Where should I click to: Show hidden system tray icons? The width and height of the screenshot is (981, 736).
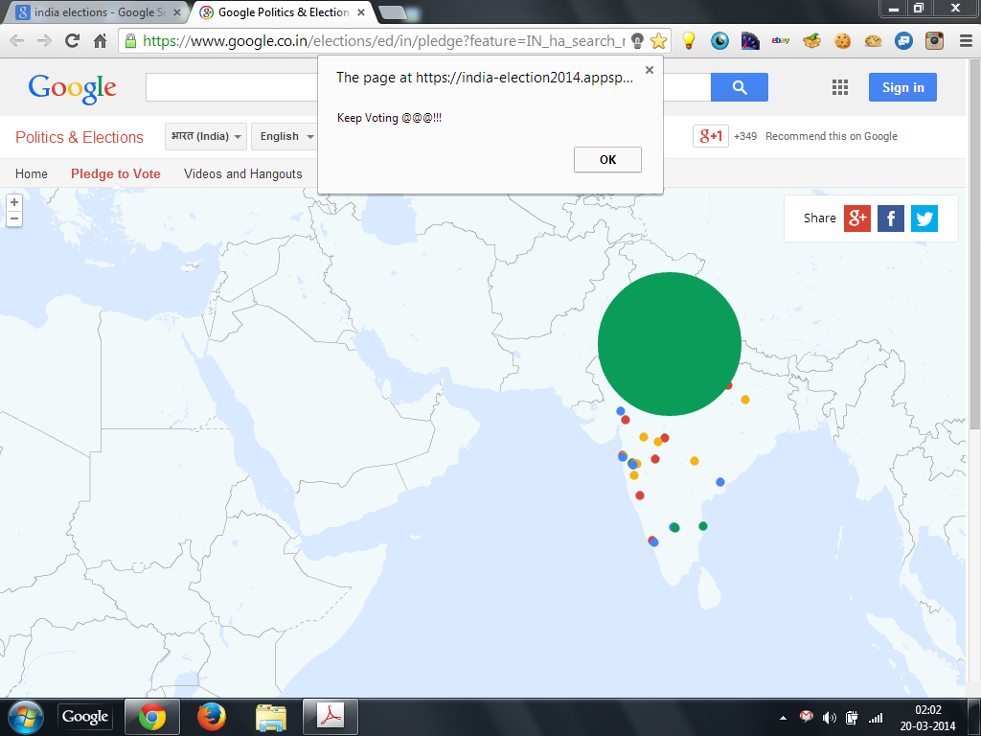pos(783,718)
